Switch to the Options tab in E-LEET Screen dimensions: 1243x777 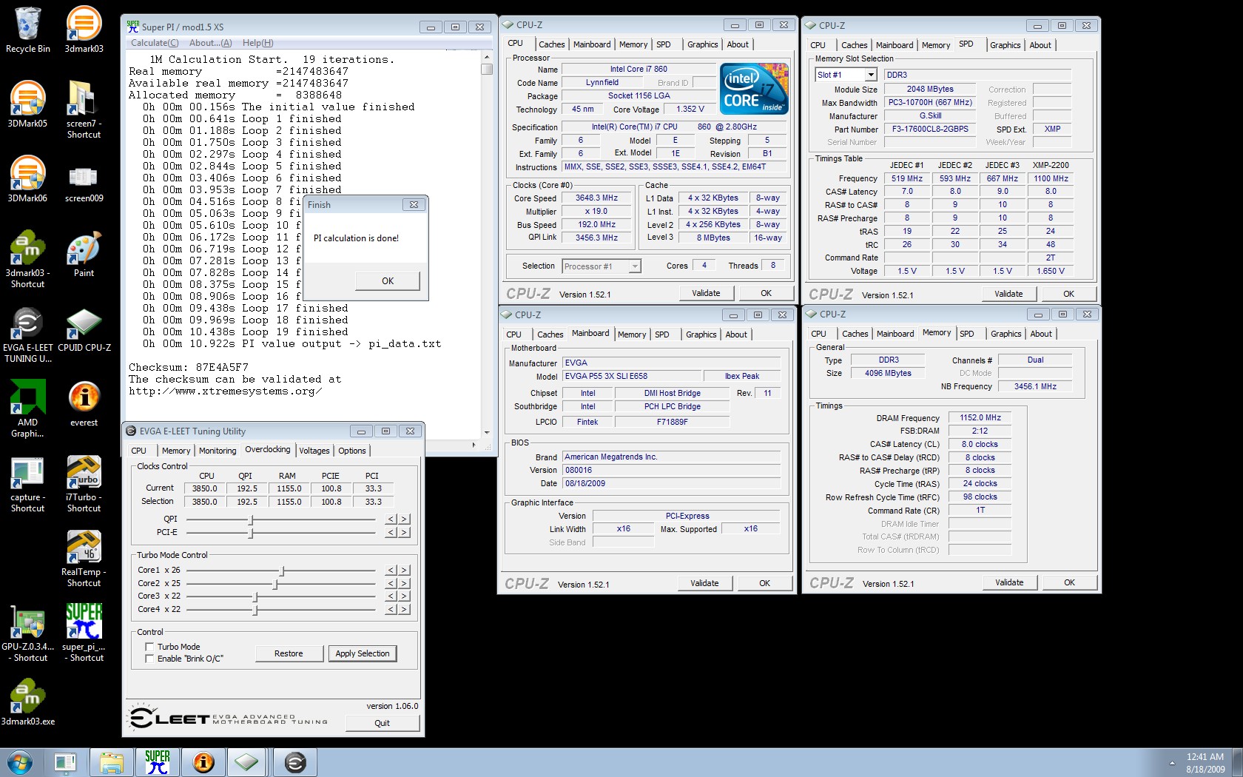352,451
